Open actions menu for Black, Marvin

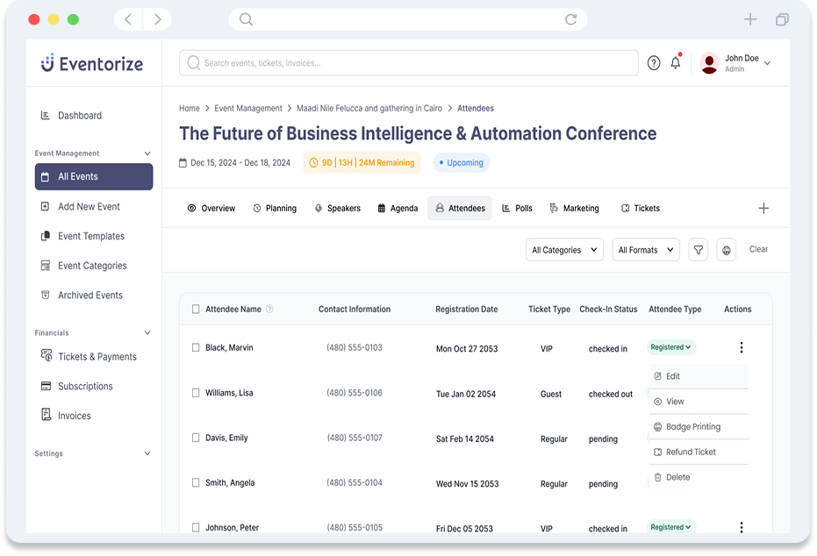tap(742, 348)
